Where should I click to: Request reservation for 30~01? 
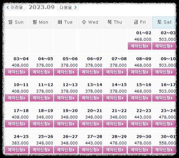tap(164, 150)
